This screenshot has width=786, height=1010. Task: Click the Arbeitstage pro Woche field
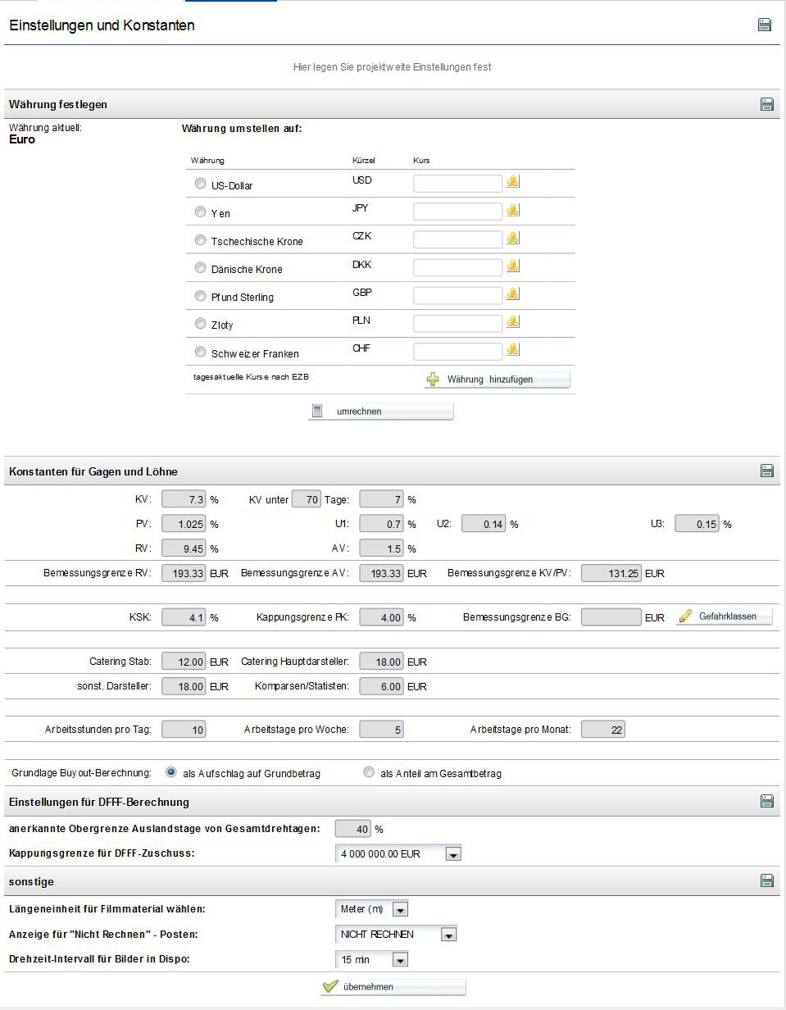pos(382,730)
